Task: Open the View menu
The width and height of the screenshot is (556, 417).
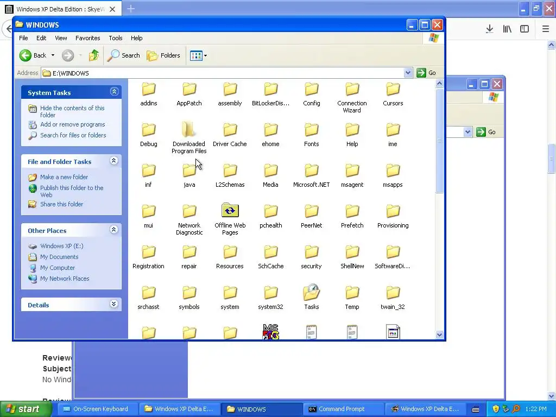Action: 61,38
